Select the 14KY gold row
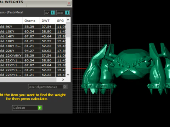170x127 pixels. (x=33, y=36)
